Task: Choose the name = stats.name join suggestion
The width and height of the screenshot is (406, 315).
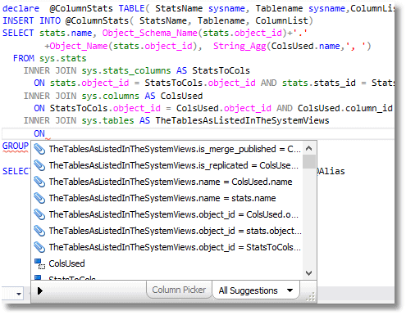Action: [x=162, y=198]
